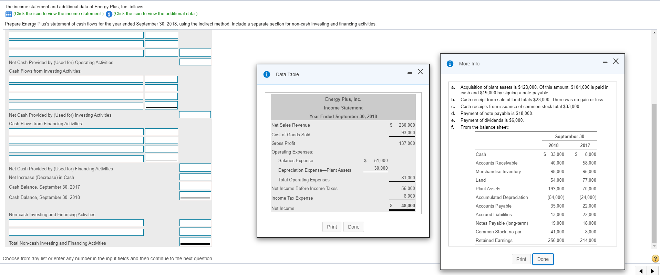Select the Net Cash Financing Activities amount field
The image size is (660, 275).
195,167
